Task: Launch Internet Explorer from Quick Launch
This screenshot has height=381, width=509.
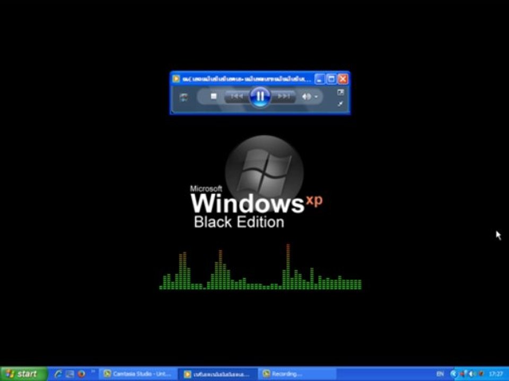Action: (x=58, y=374)
